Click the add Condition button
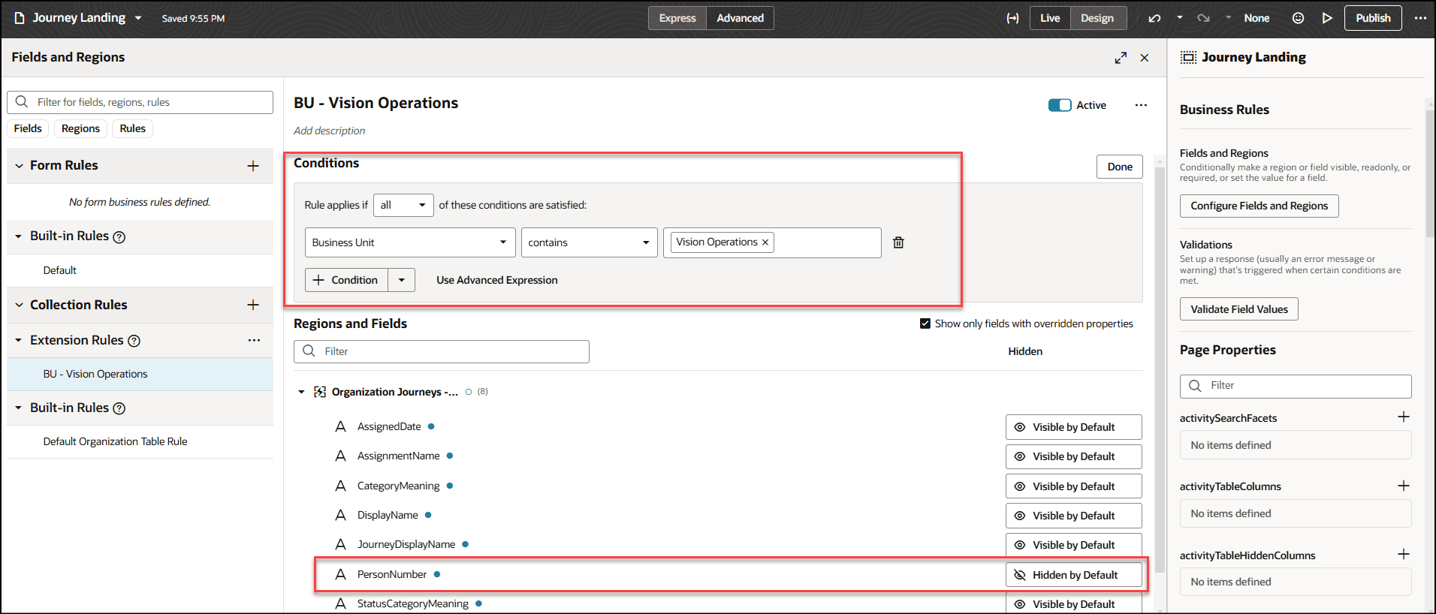This screenshot has width=1436, height=614. click(x=346, y=280)
